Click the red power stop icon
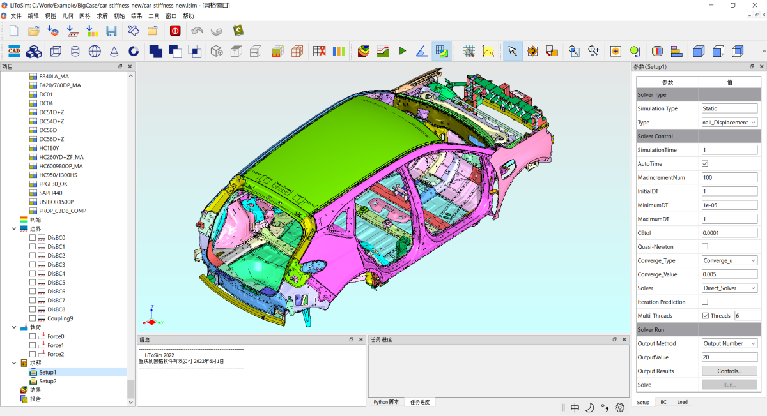This screenshot has height=416, width=767. point(175,31)
